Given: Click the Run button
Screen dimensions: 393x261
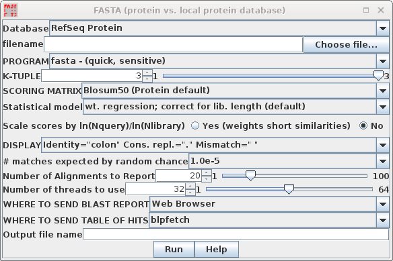Looking at the screenshot, I should [x=174, y=249].
